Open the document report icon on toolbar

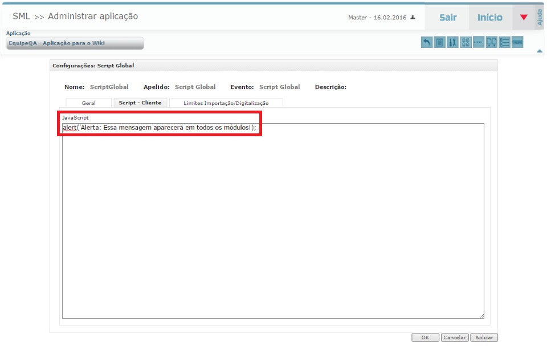(439, 42)
